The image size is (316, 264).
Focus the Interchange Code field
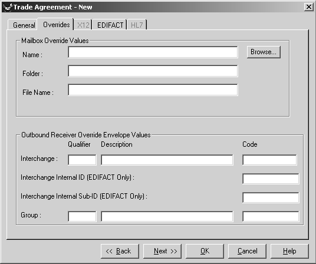click(x=269, y=160)
